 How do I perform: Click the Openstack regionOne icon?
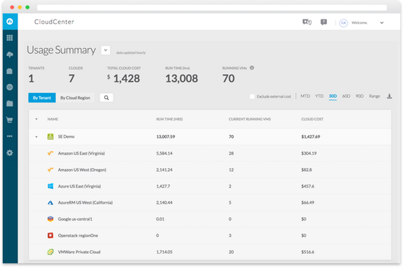pos(50,235)
